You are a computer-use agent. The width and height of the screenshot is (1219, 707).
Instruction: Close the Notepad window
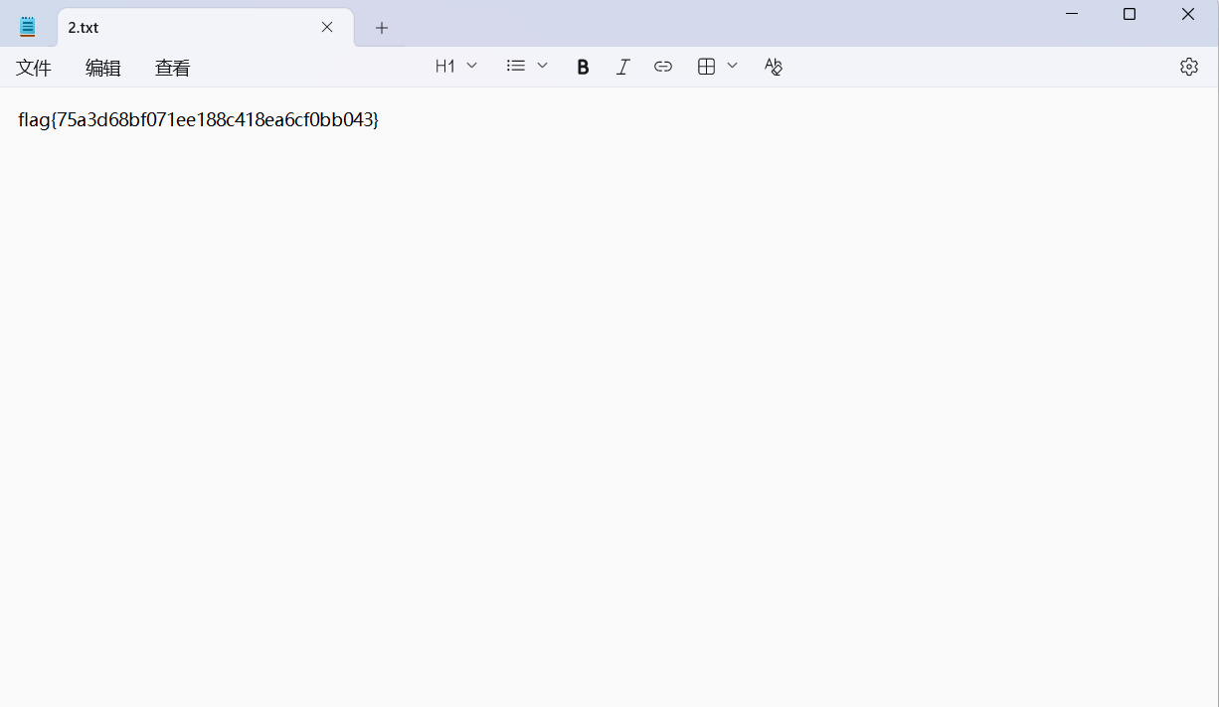click(x=1188, y=14)
